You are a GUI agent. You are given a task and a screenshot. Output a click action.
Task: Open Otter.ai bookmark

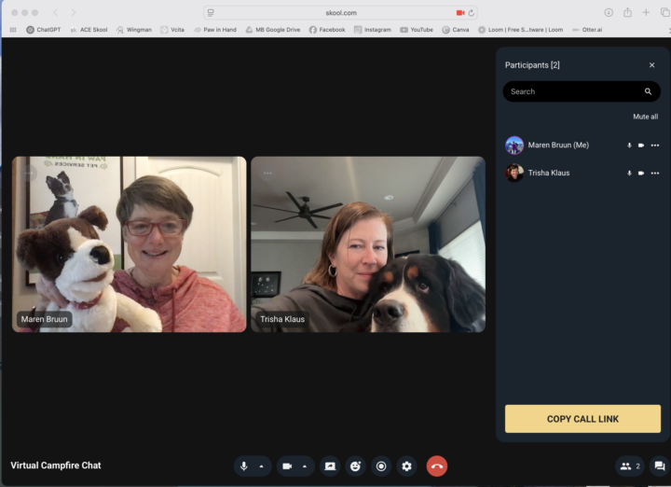pyautogui.click(x=587, y=30)
